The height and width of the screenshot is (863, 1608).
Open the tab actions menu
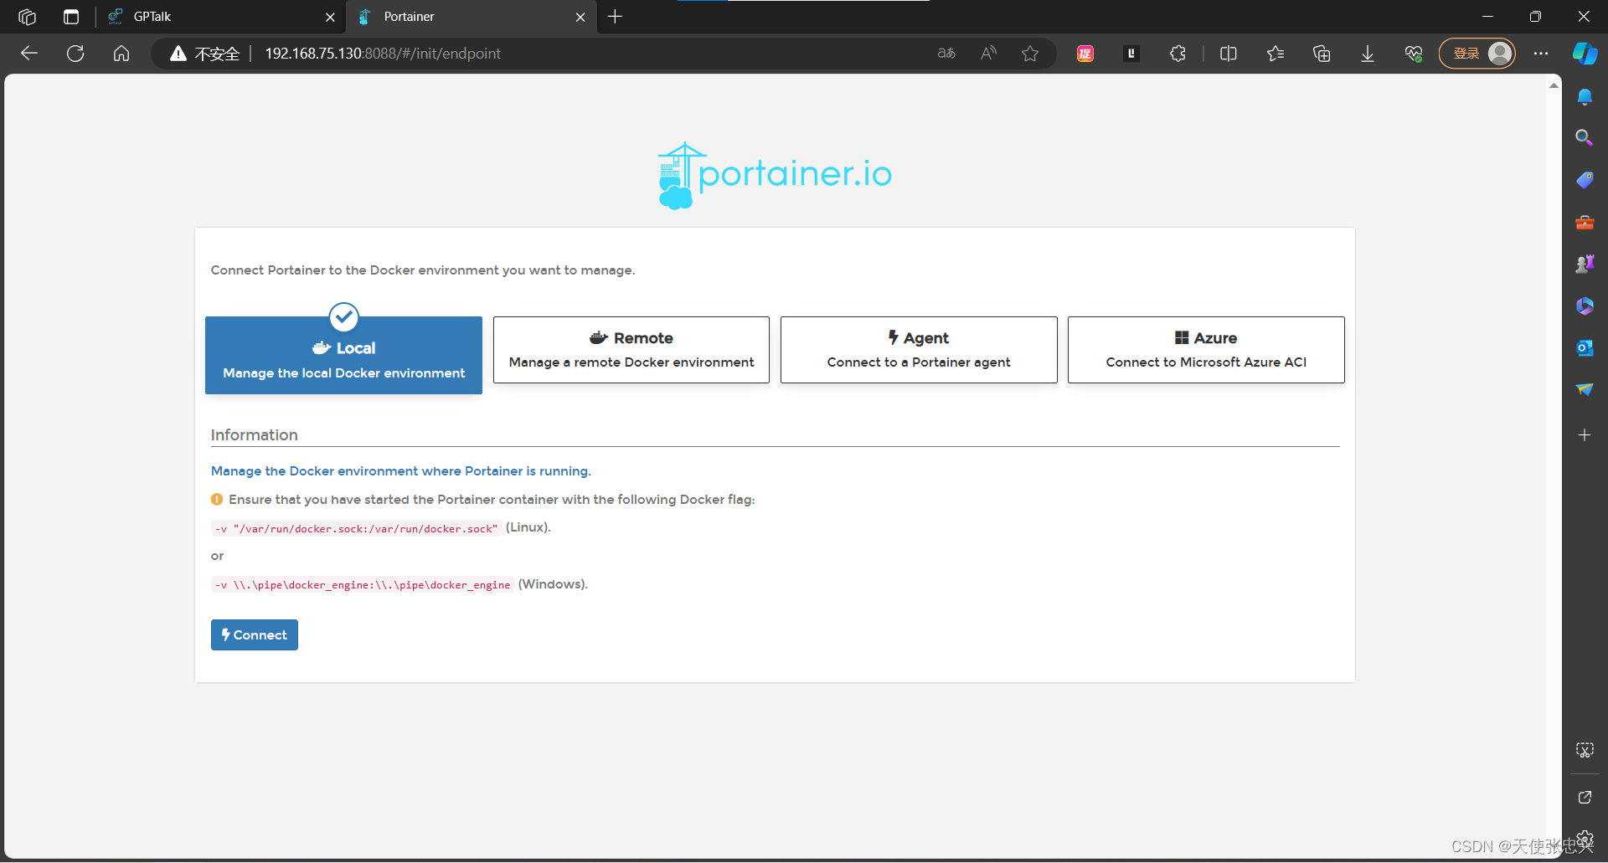71,17
